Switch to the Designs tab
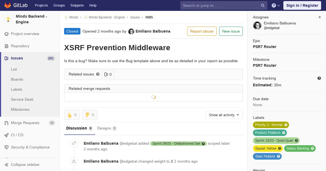This screenshot has height=171, width=326. coord(107,128)
